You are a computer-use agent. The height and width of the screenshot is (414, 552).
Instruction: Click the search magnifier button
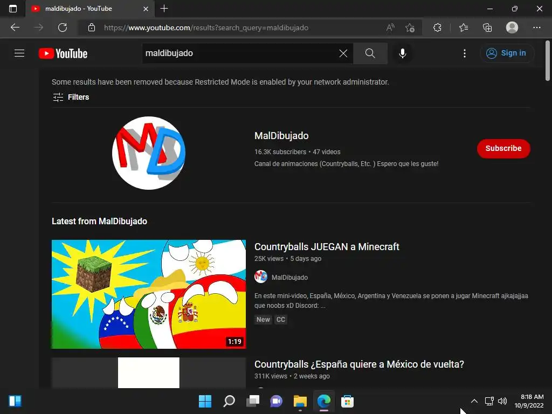[x=370, y=53]
